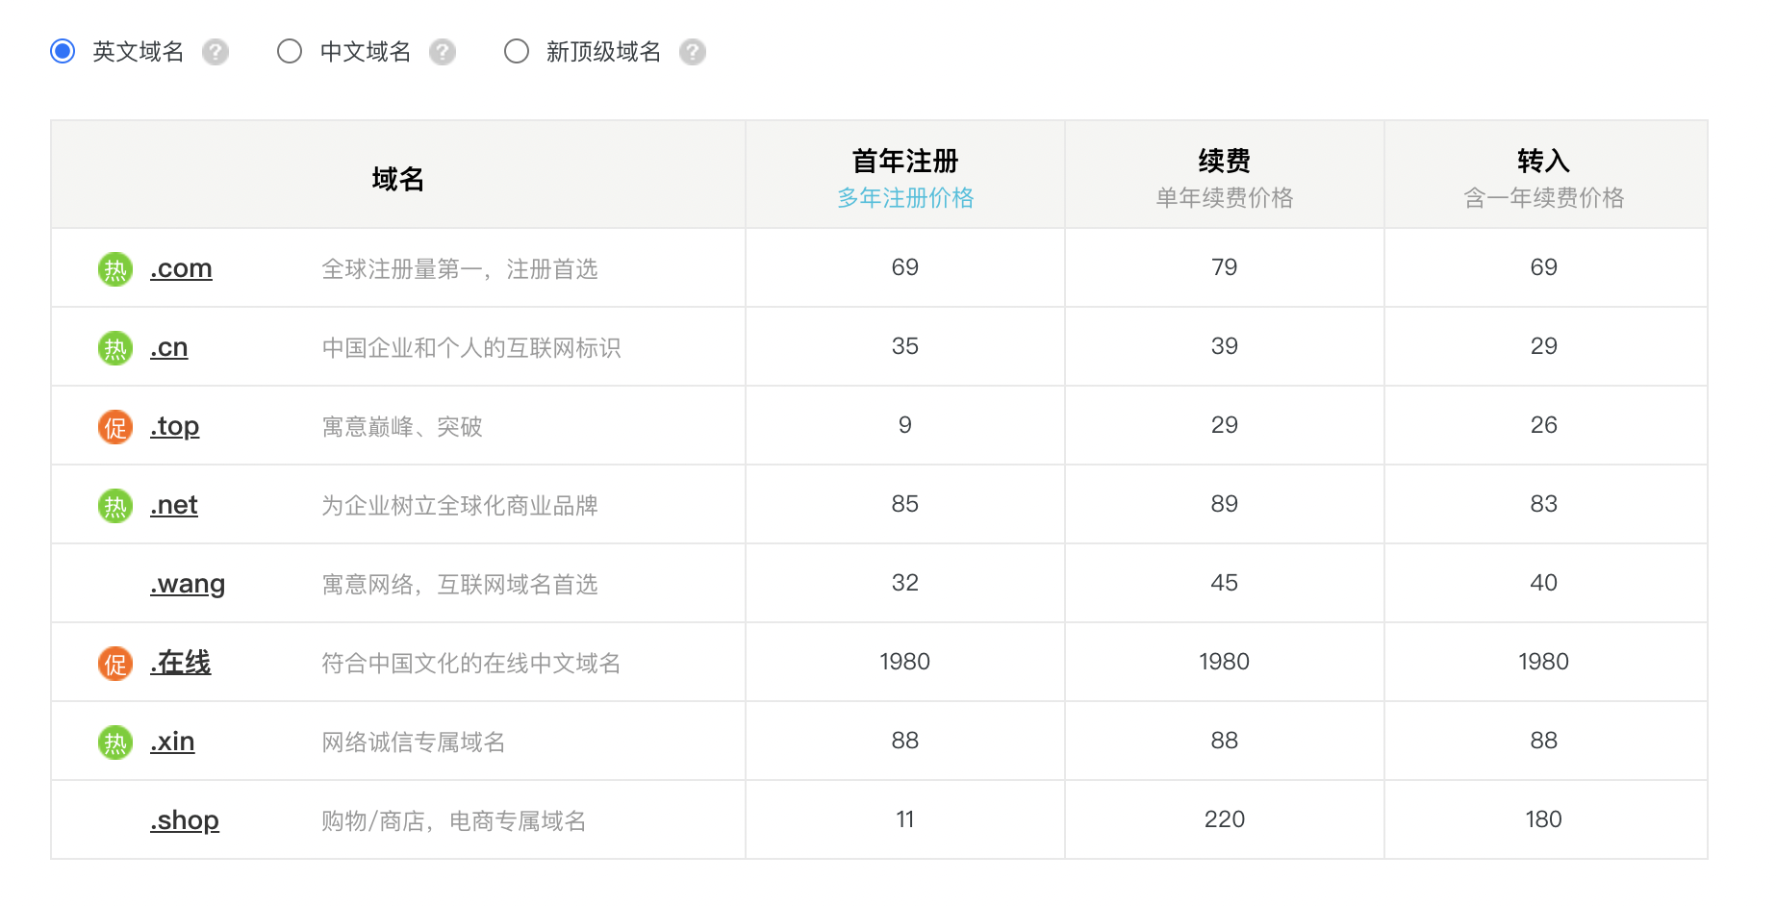Click the 单年续费价格 subtitle

tap(1225, 198)
